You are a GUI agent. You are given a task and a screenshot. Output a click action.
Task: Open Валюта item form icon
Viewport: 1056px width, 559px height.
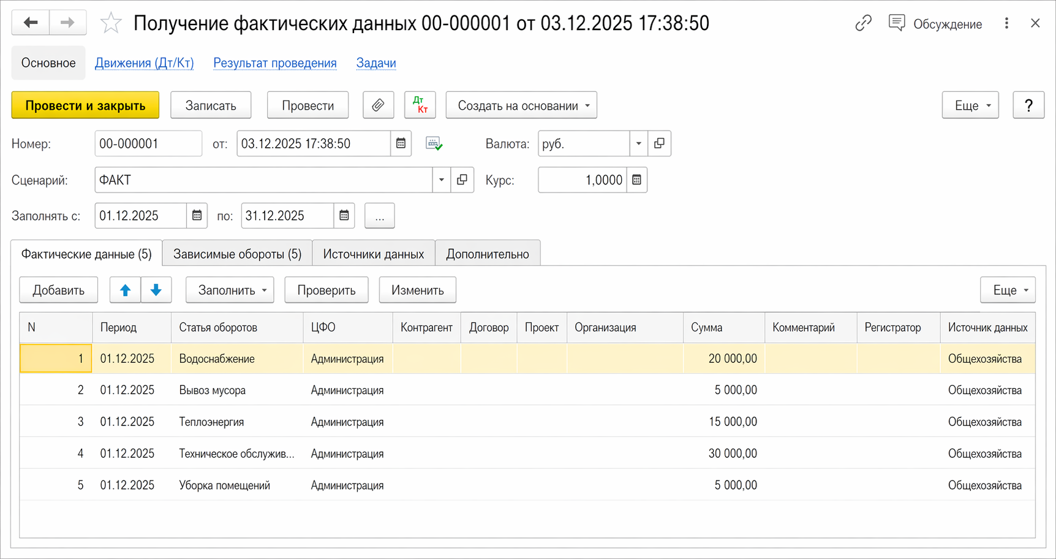659,143
